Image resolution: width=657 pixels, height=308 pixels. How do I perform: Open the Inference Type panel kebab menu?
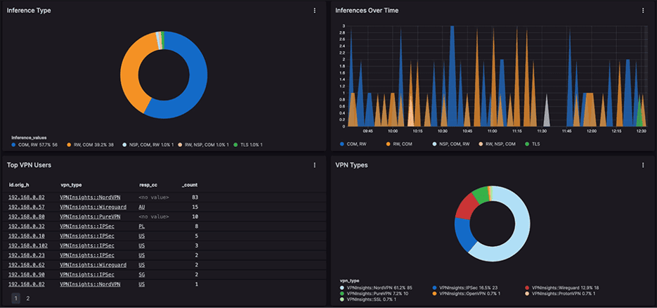point(314,11)
